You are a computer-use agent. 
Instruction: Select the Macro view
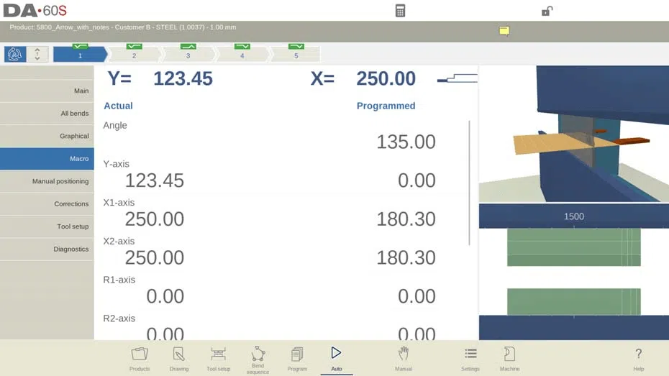click(x=47, y=159)
